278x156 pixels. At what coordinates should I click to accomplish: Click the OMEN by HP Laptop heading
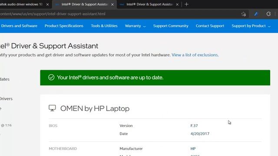[x=95, y=108]
